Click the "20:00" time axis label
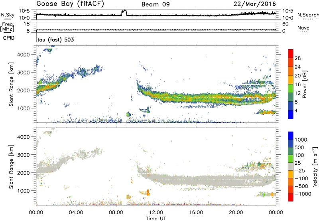 click(x=236, y=213)
